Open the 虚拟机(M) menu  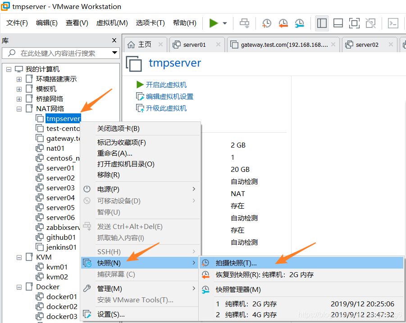112,23
